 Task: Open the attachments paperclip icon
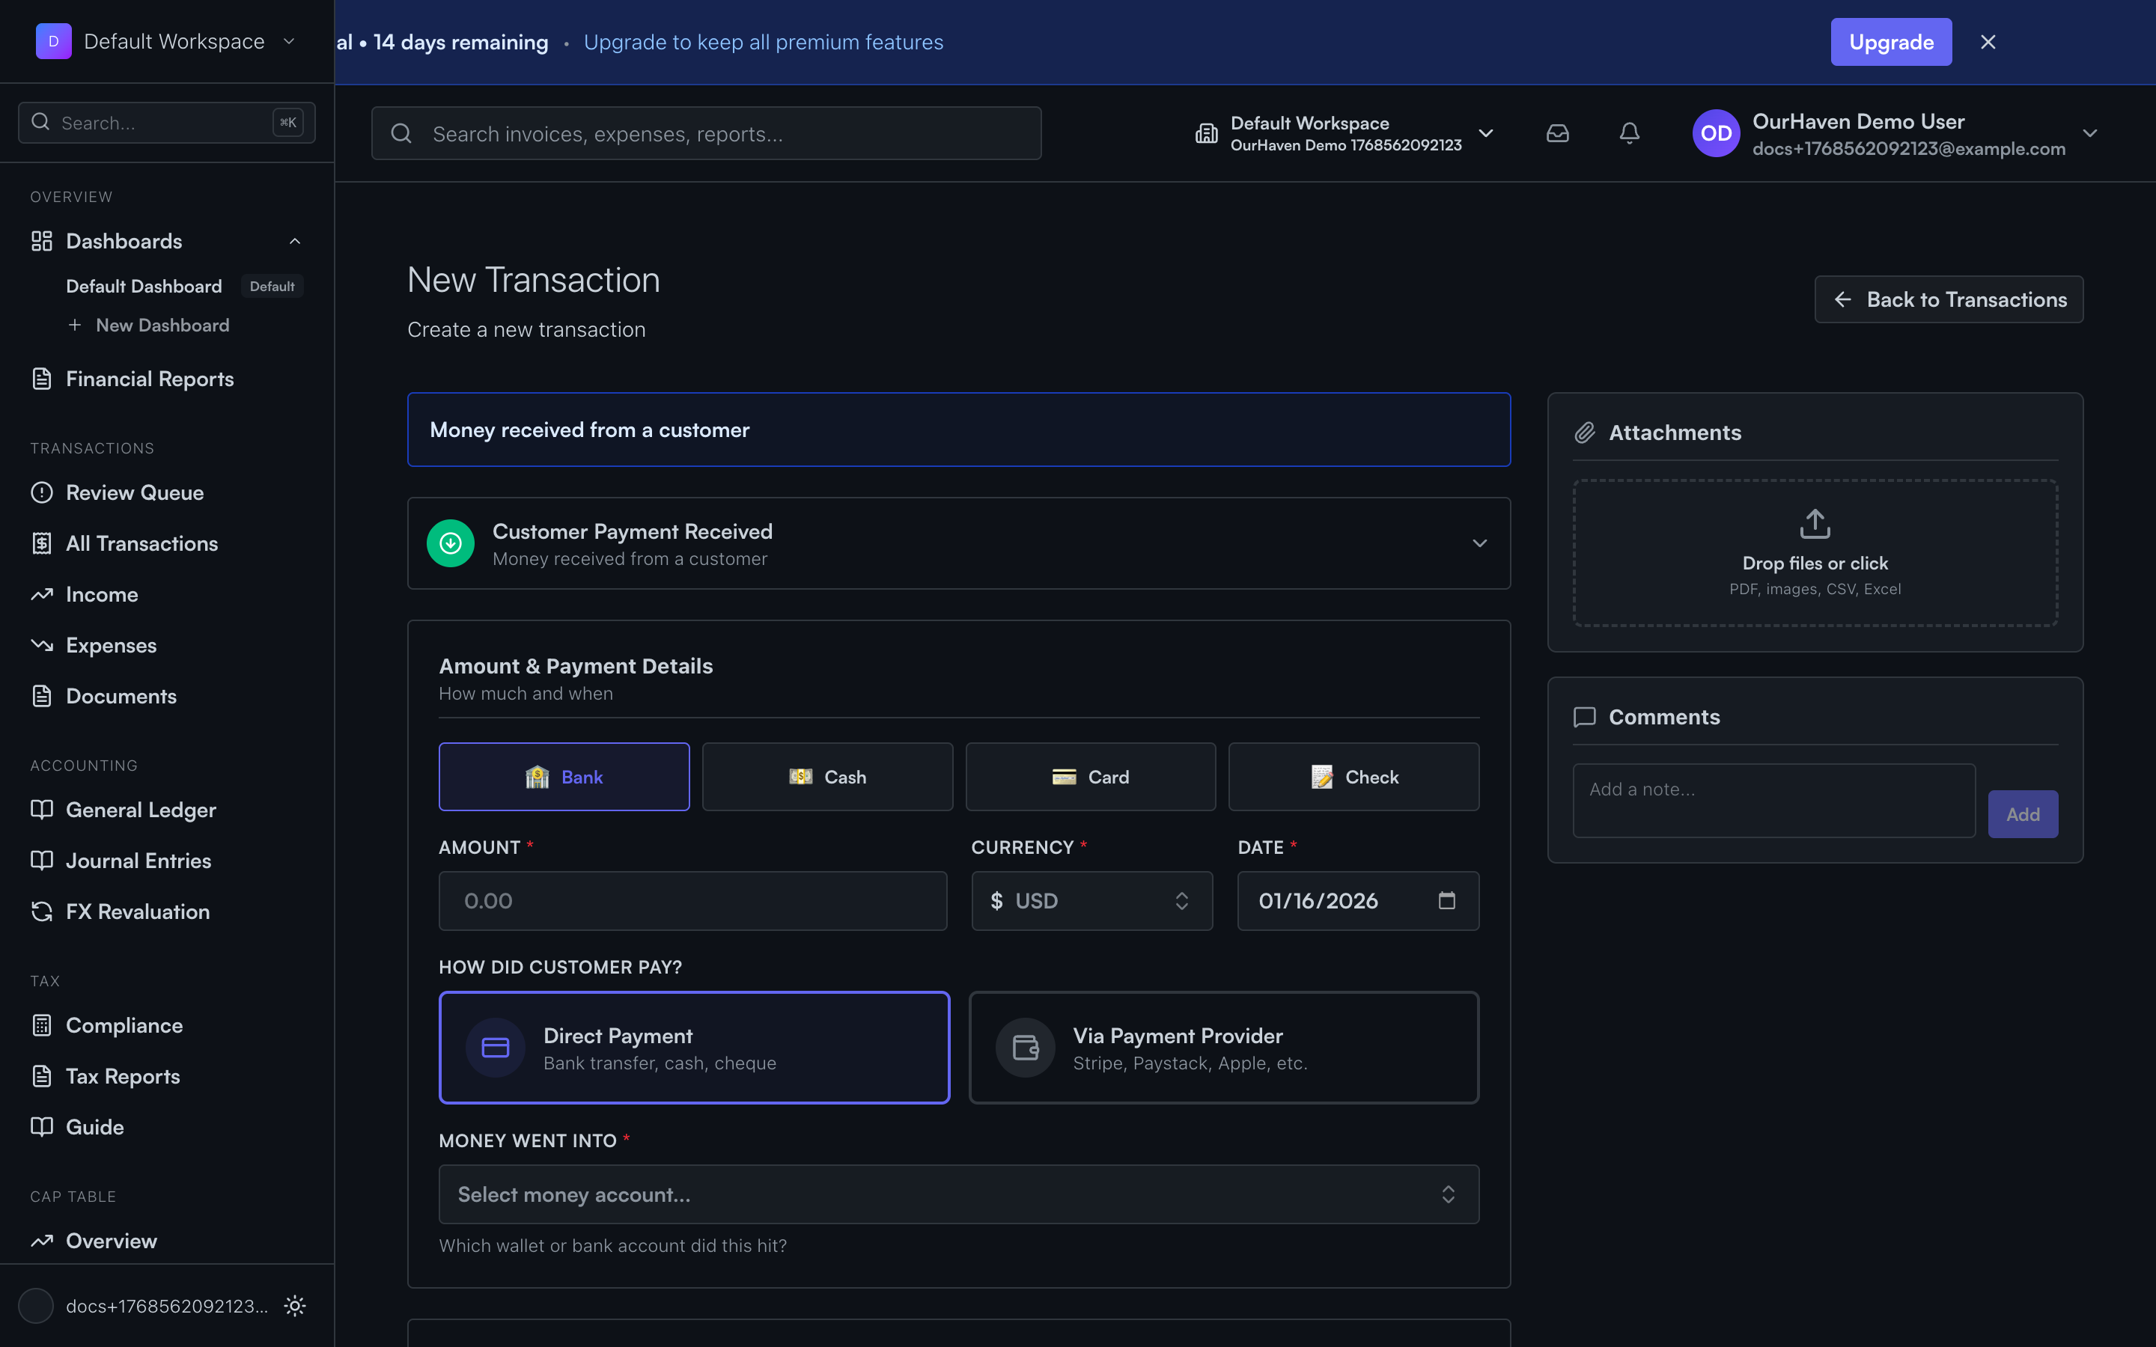(1586, 432)
